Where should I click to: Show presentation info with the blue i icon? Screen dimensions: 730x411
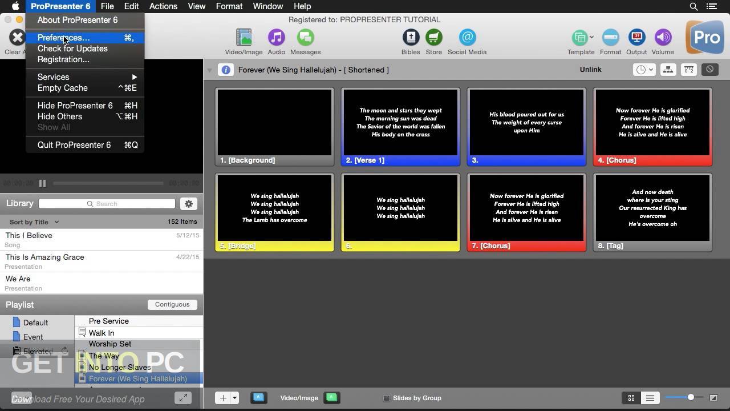coord(225,70)
